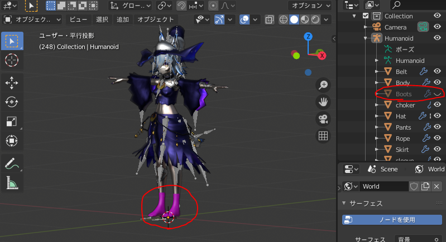This screenshot has width=446, height=242.
Task: Select the Select Box tool
Action: 12,41
